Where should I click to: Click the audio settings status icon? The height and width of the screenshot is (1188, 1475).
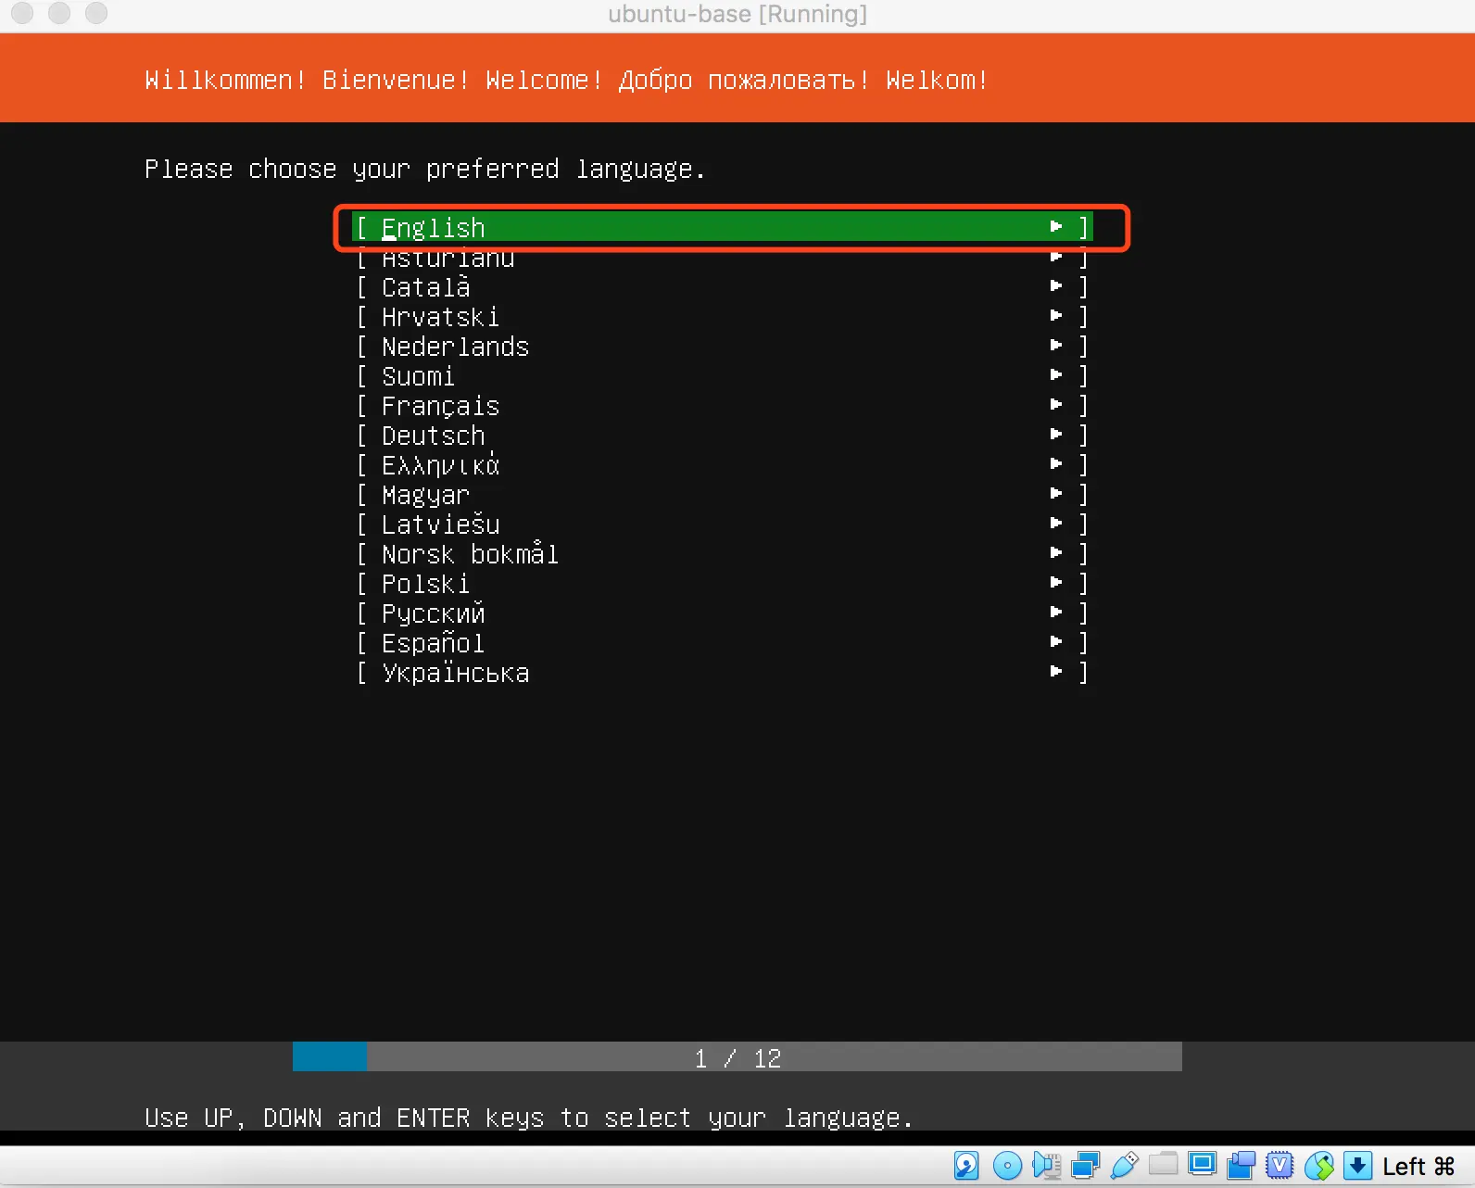(1046, 1165)
